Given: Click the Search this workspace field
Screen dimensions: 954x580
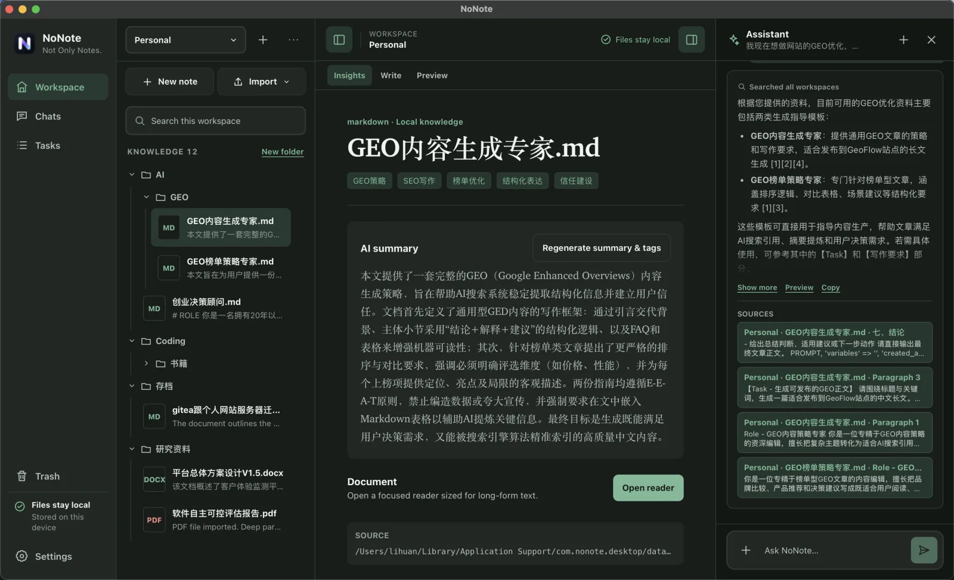Looking at the screenshot, I should [215, 121].
